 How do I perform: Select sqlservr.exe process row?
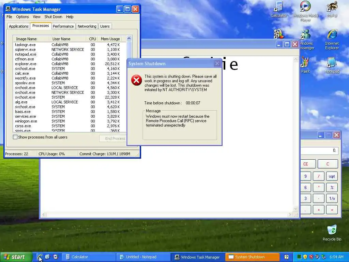(x=70, y=49)
